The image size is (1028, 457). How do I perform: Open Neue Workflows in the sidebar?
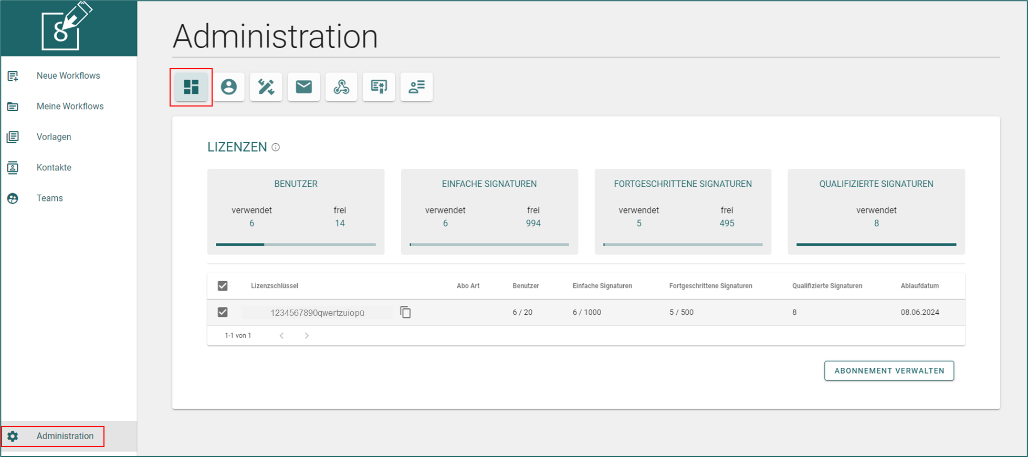(x=69, y=76)
